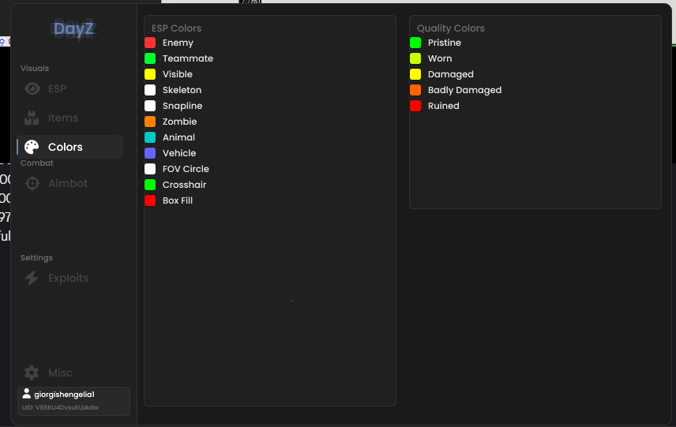
Task: Click the Box Fill label text
Action: click(178, 200)
